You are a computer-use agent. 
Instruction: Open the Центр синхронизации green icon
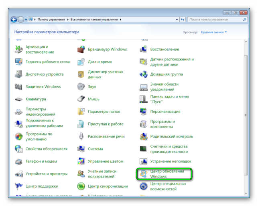[x=81, y=186]
